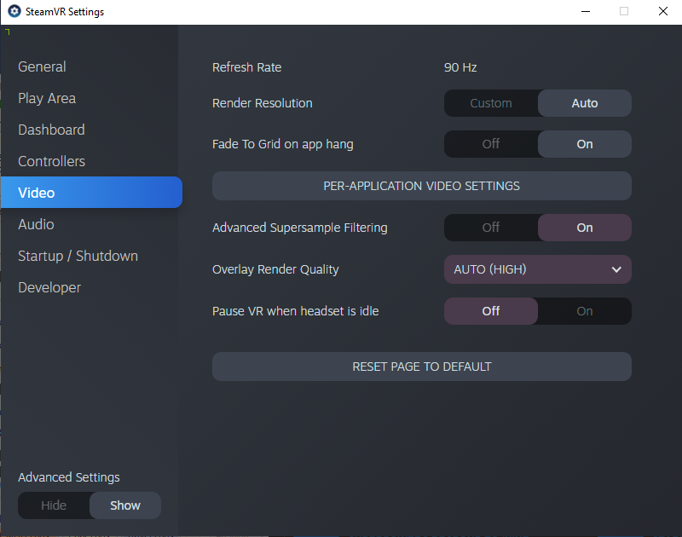Select the Video settings page
The image size is (682, 537).
pyautogui.click(x=91, y=192)
